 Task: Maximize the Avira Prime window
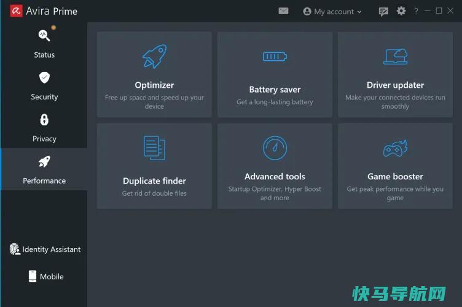(x=439, y=10)
